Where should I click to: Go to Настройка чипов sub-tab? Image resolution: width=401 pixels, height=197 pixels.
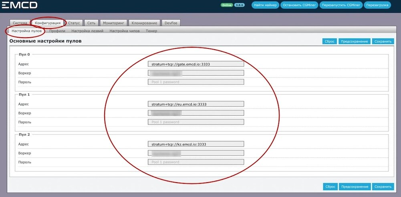tap(125, 31)
